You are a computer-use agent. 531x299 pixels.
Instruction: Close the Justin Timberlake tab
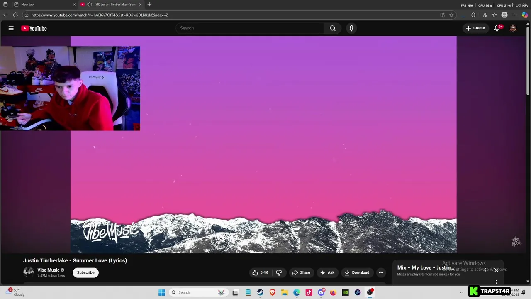tap(140, 5)
